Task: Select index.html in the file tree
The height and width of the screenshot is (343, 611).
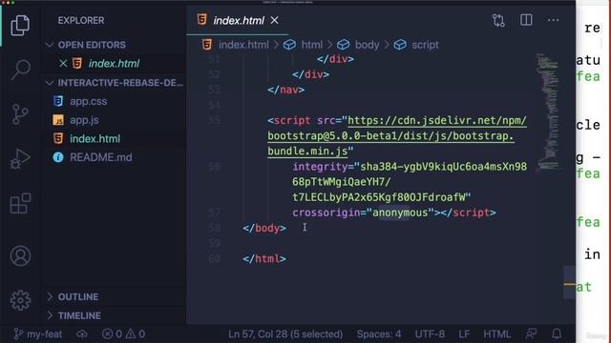Action: click(95, 139)
